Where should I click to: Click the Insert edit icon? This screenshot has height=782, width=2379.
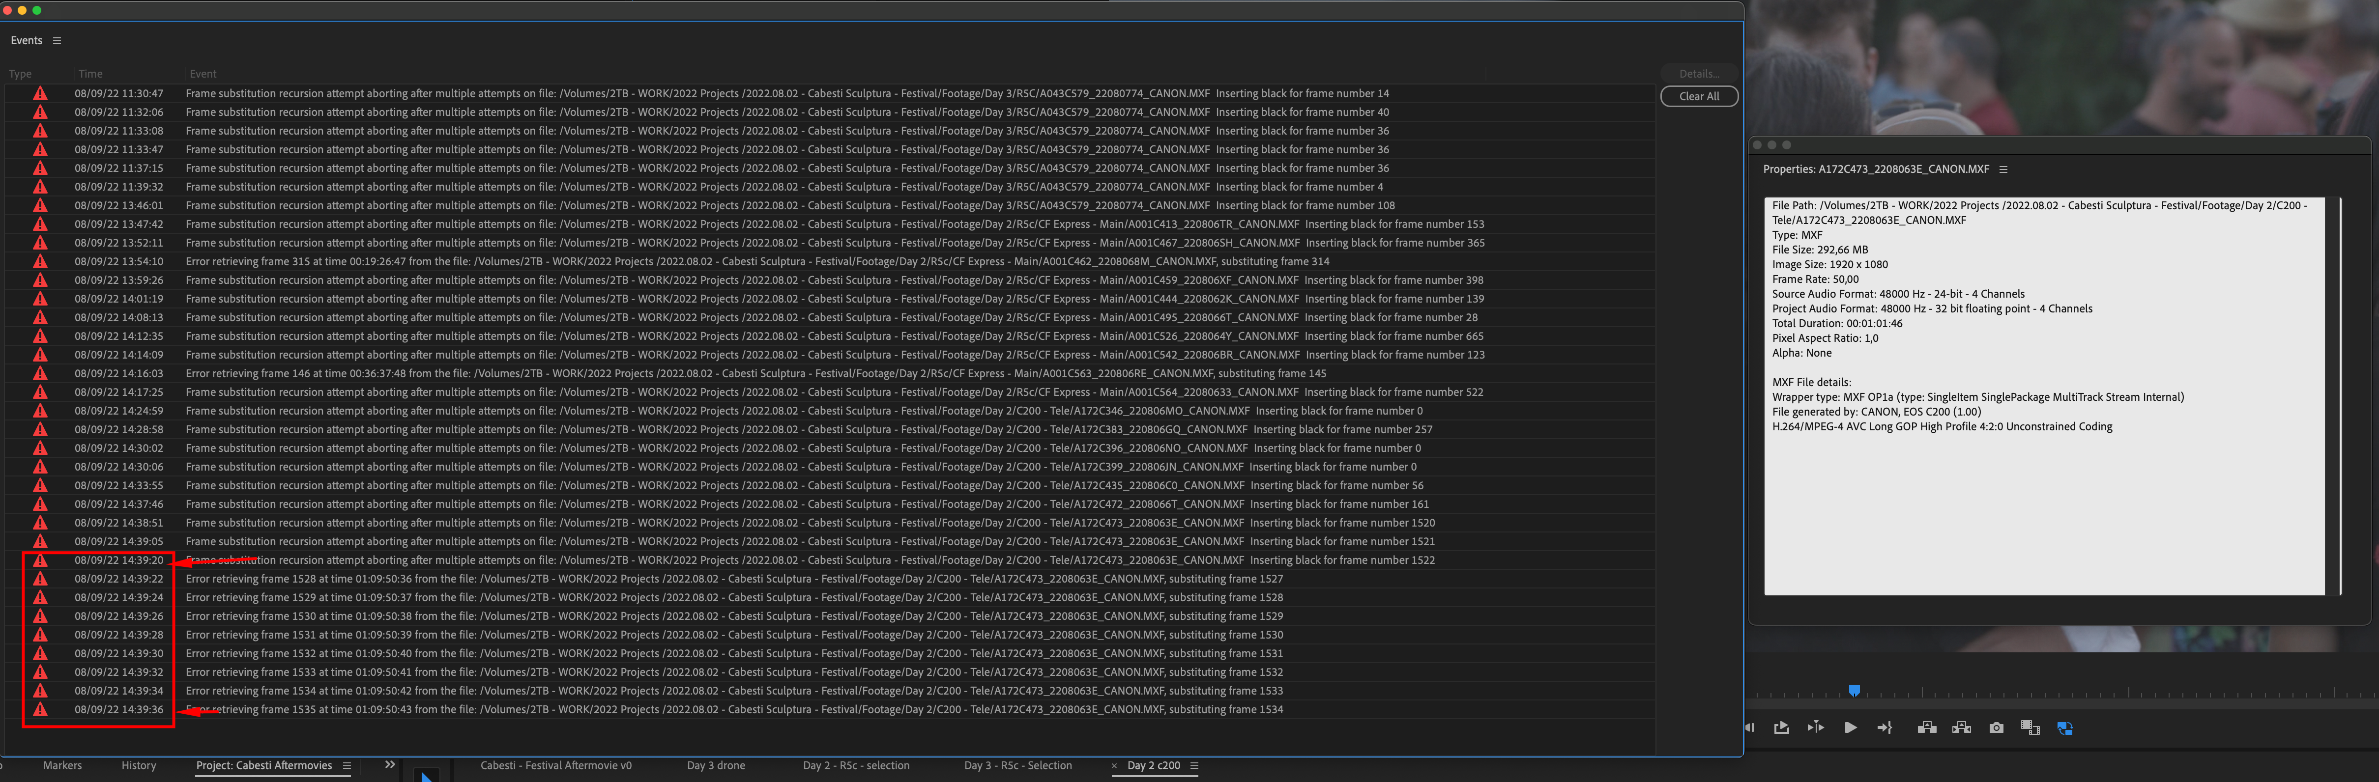(1926, 727)
